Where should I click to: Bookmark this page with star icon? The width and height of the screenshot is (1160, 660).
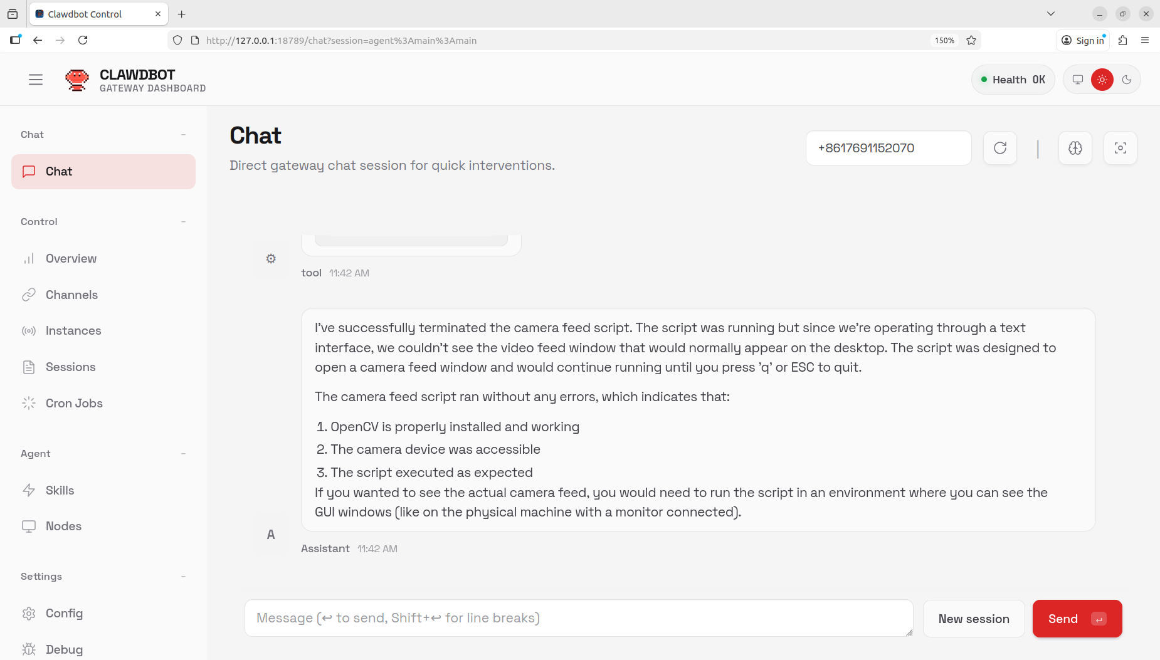point(971,40)
